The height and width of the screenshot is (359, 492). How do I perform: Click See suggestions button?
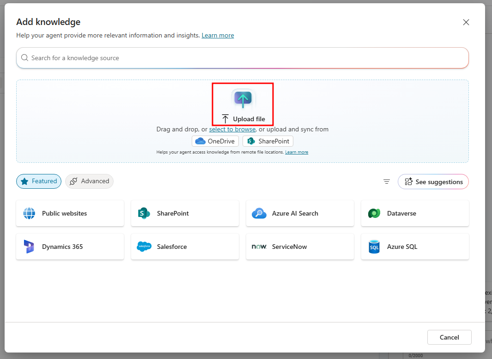click(x=433, y=182)
